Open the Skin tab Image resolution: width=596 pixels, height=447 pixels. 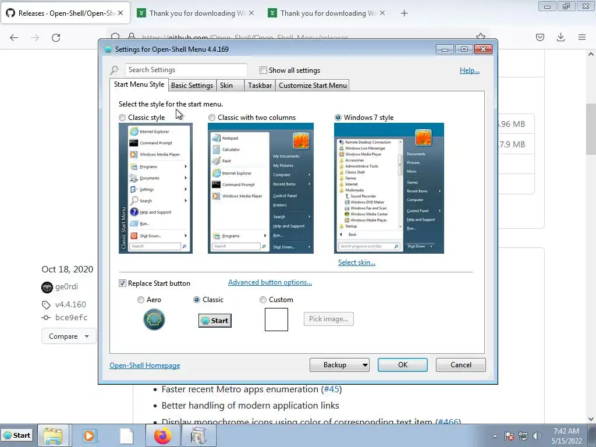pos(230,86)
